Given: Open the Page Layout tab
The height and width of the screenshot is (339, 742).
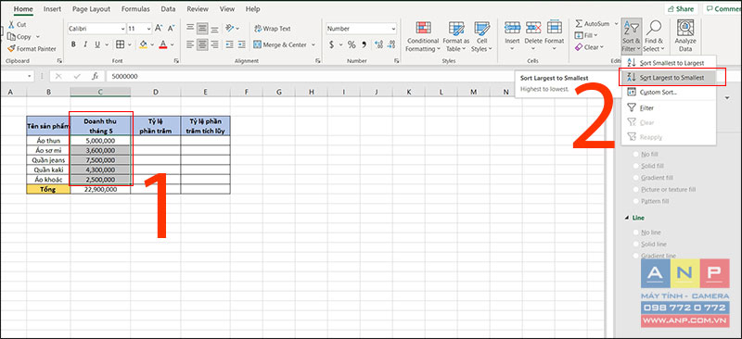Looking at the screenshot, I should [91, 9].
